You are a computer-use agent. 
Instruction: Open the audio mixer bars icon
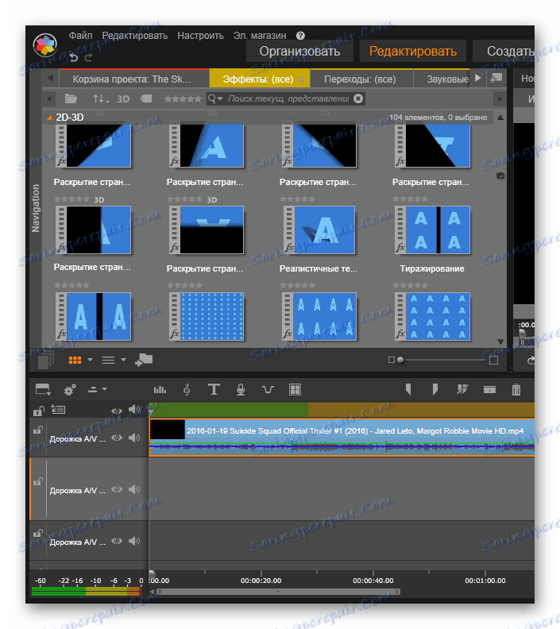pyautogui.click(x=160, y=389)
